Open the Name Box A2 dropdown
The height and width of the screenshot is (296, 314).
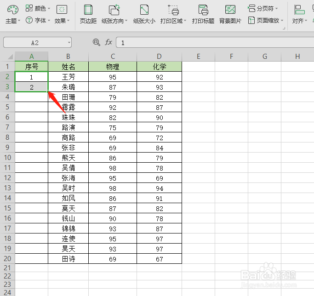coord(69,42)
